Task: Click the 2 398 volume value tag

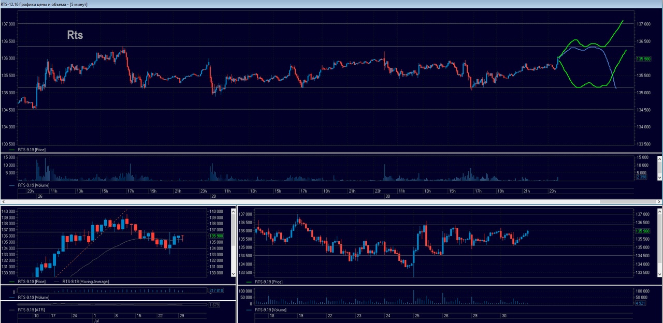Action: (x=642, y=177)
